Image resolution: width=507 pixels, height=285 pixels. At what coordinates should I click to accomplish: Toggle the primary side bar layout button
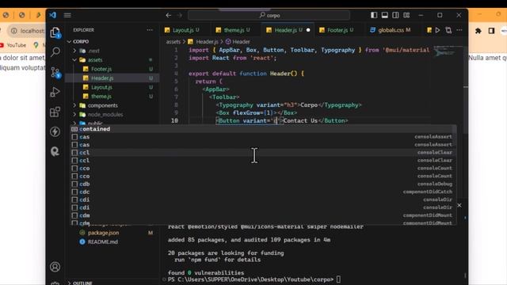tap(374, 15)
